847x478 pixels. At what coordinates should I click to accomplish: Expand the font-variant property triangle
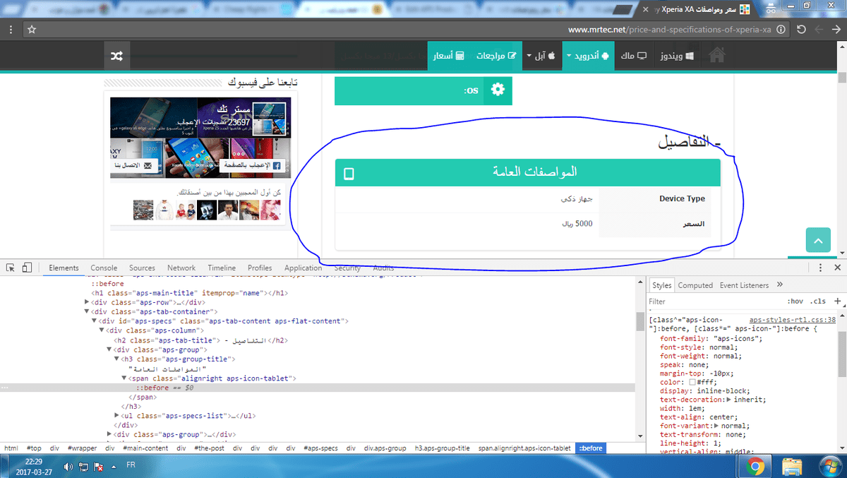click(717, 426)
